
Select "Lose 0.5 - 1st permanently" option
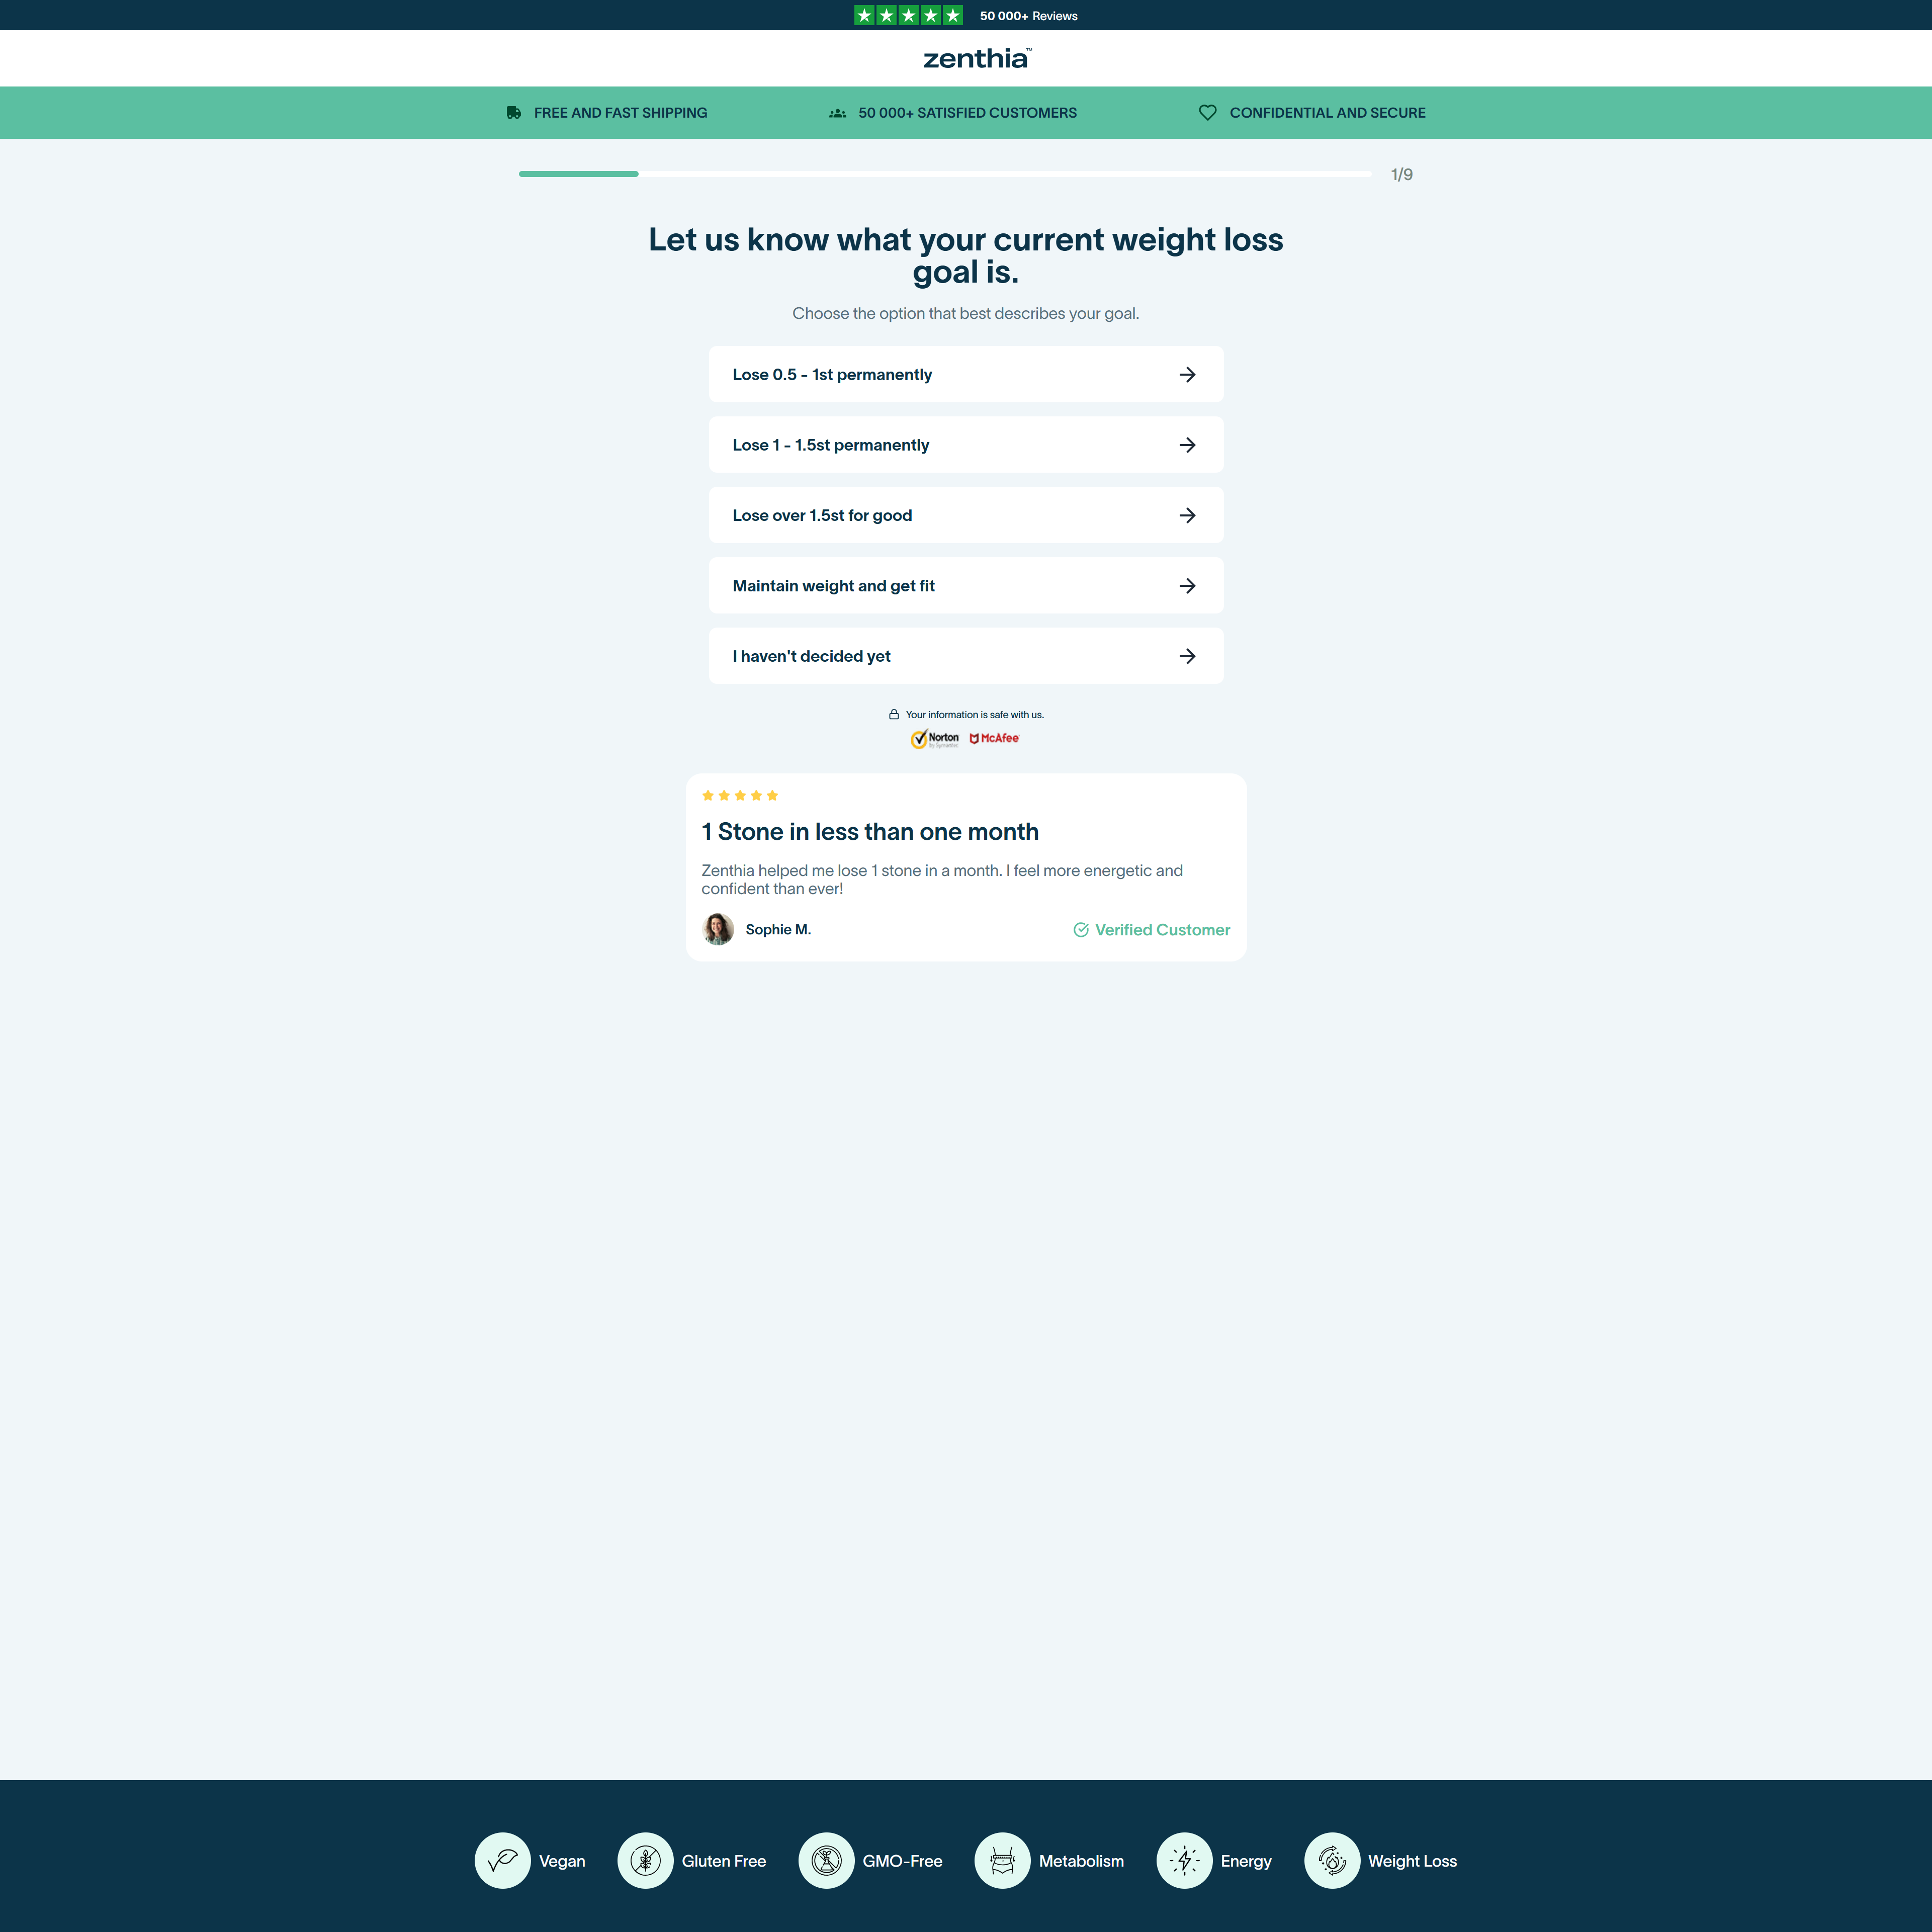pyautogui.click(x=965, y=374)
